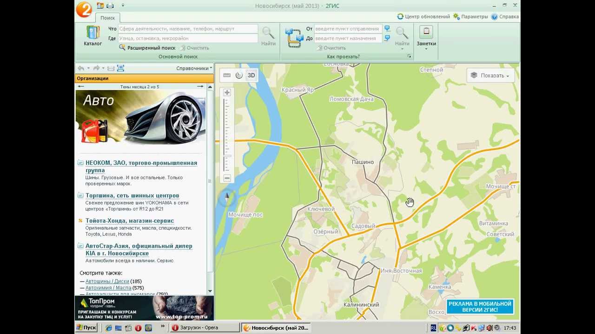The height and width of the screenshot is (334, 595).
Task: Open Автохимия / Масла category link
Action: pos(108,288)
